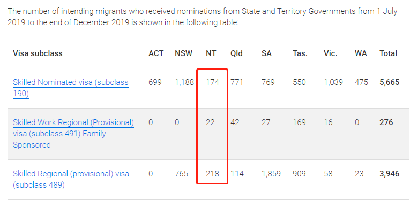
Task: Select the NT value 174 cell
Action: click(212, 82)
